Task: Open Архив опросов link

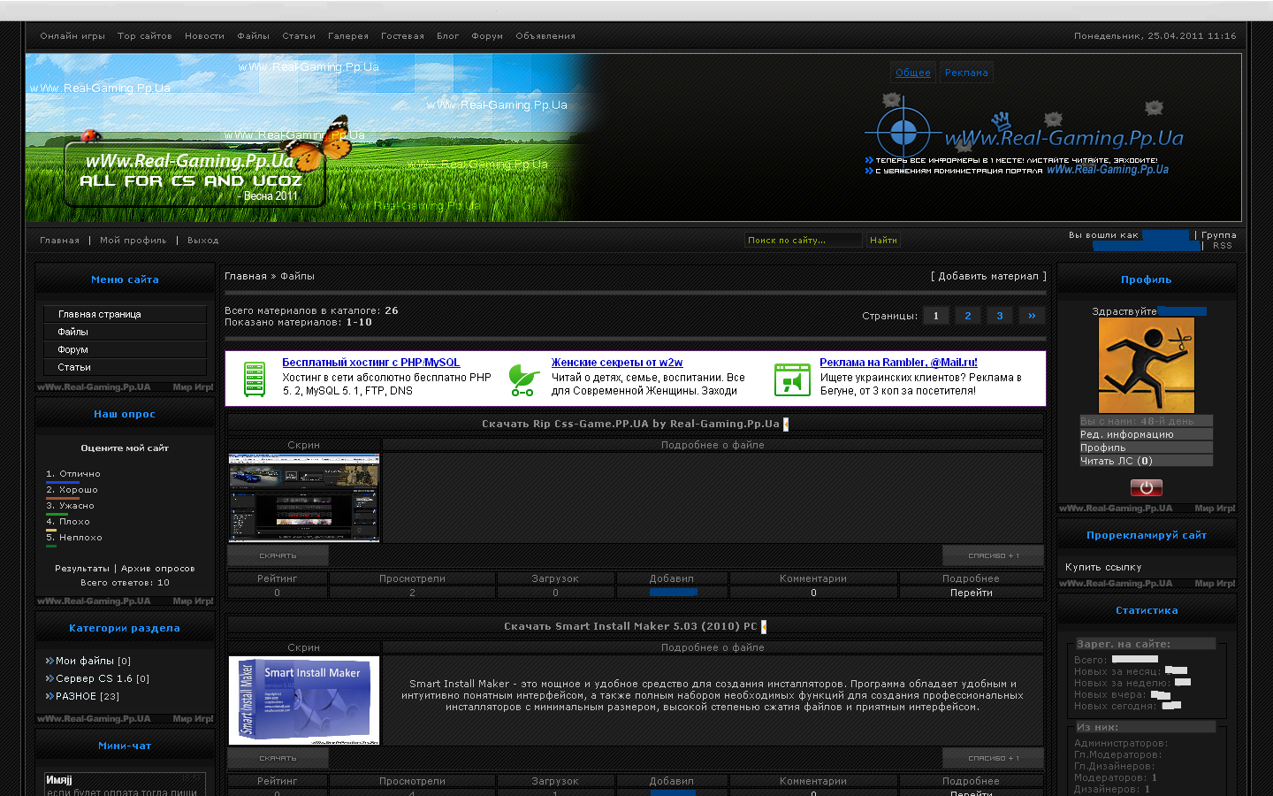Action: coord(158,569)
